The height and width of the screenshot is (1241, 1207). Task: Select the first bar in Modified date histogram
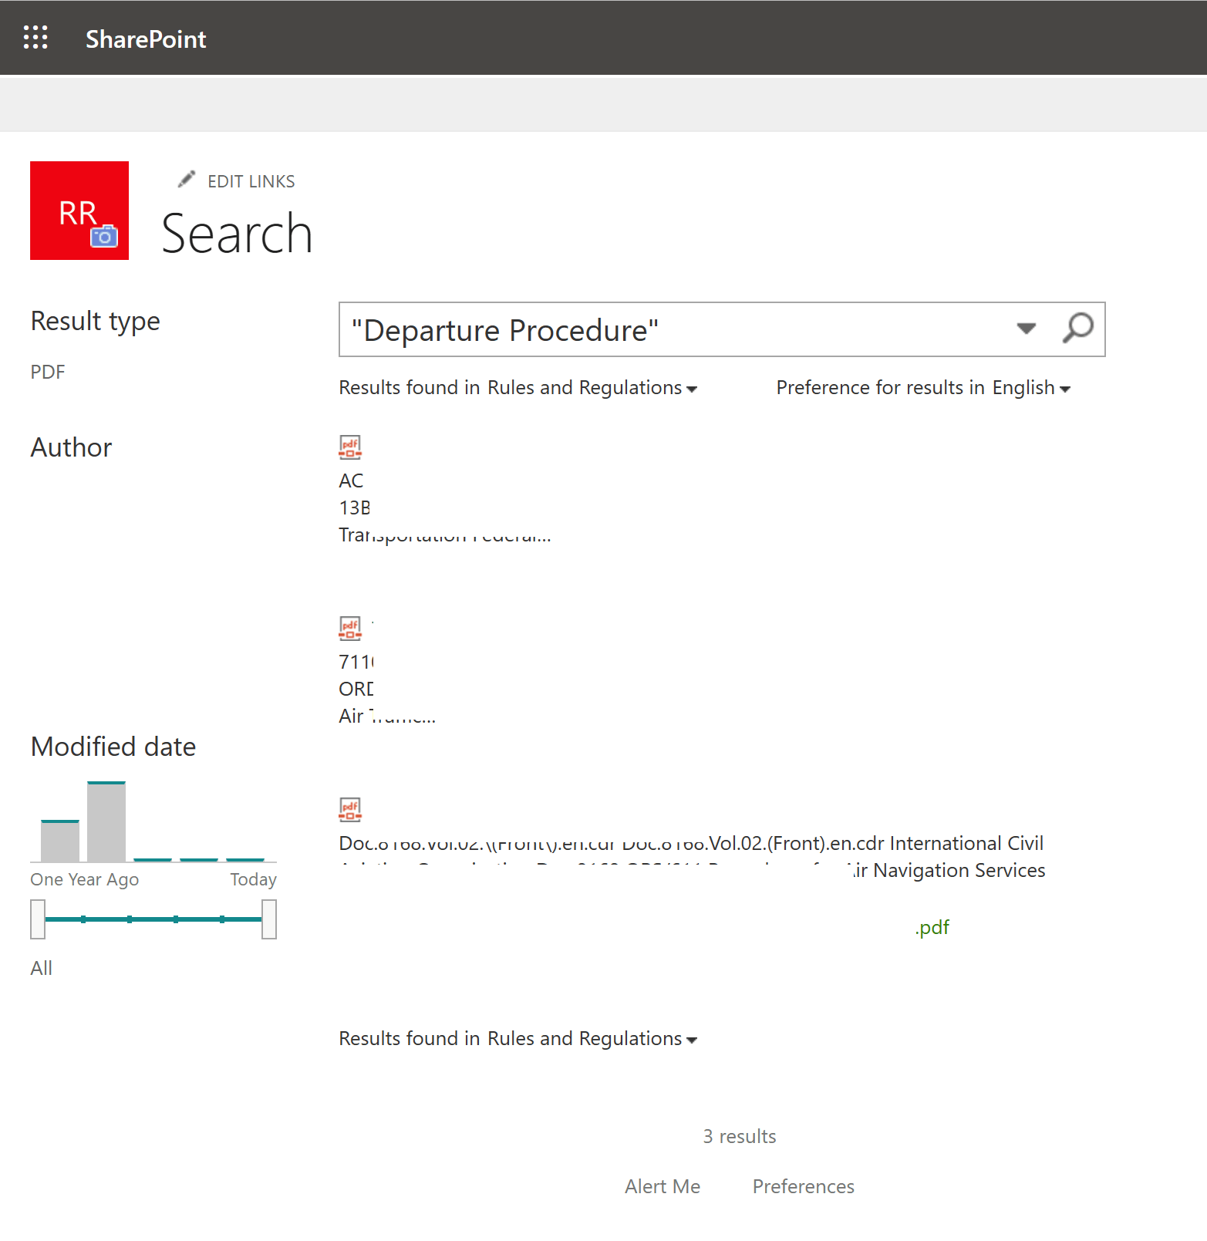(60, 841)
